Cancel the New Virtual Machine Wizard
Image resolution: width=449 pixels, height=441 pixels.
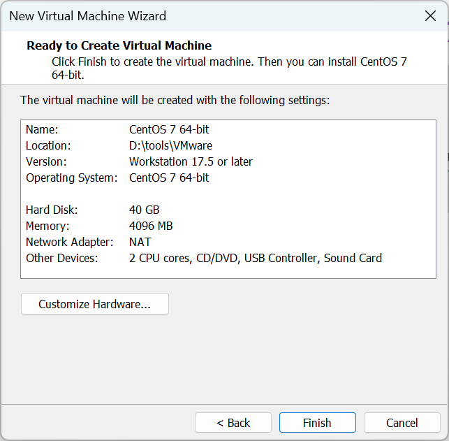pyautogui.click(x=402, y=423)
